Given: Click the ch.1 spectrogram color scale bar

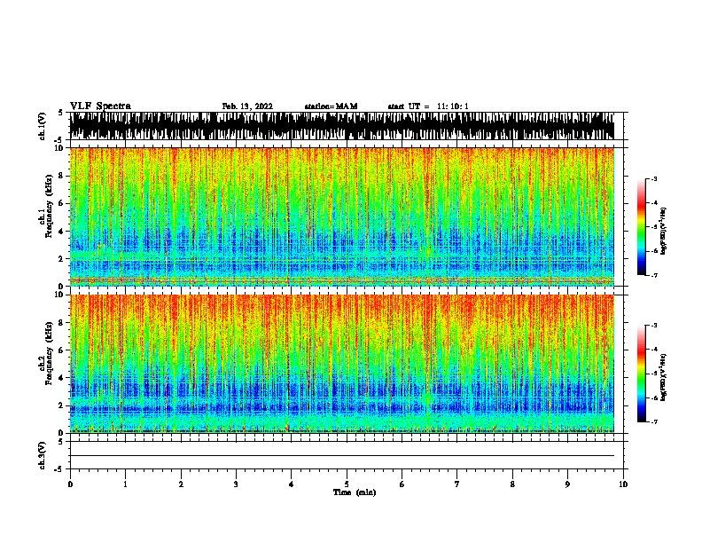Looking at the screenshot, I should pos(641,227).
